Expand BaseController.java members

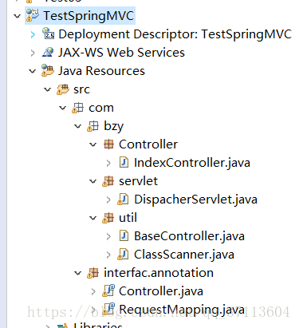(108, 236)
